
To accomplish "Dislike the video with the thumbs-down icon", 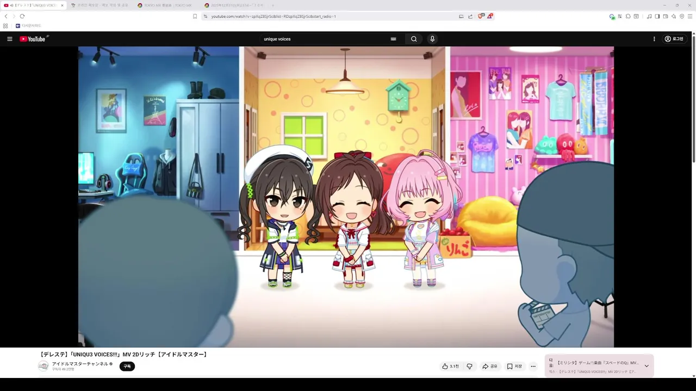I will (470, 367).
